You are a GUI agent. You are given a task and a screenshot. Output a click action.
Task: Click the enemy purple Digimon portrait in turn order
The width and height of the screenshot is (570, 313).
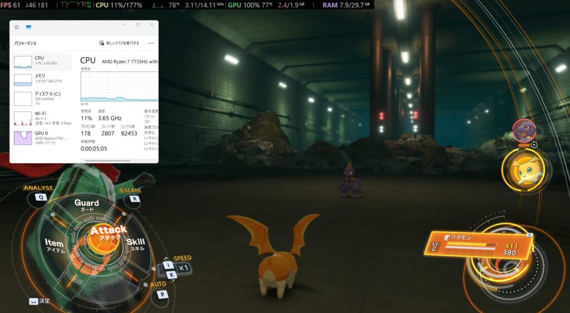pos(524,130)
